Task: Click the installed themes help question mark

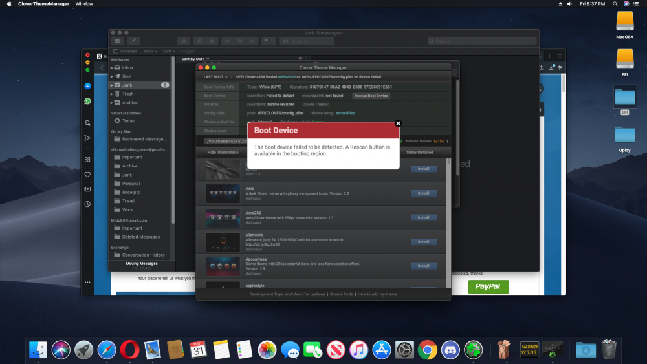Action: point(447,141)
